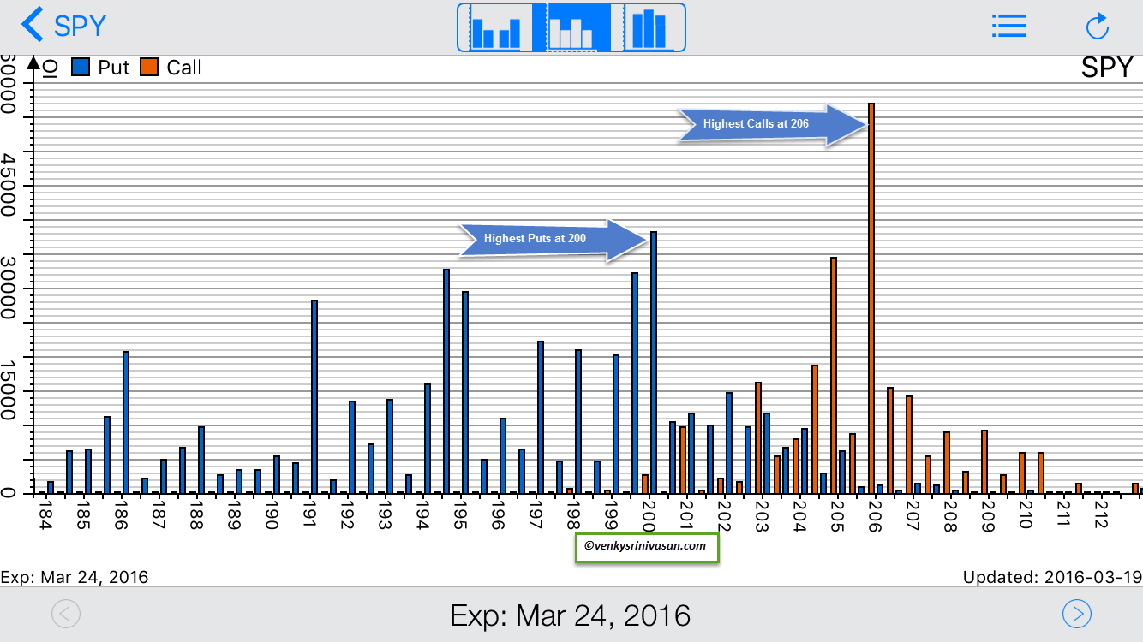
Task: Tap the blue put bar at strike 186
Action: tap(126, 422)
